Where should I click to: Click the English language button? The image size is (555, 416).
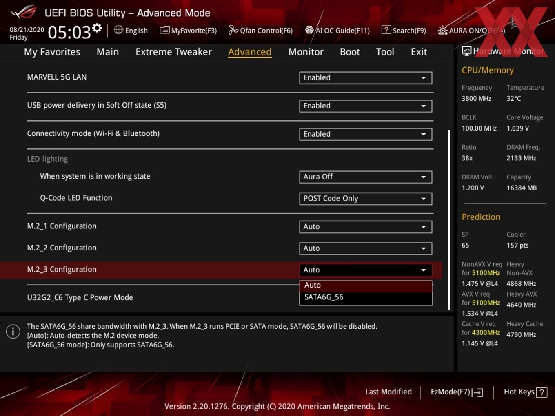click(x=131, y=30)
